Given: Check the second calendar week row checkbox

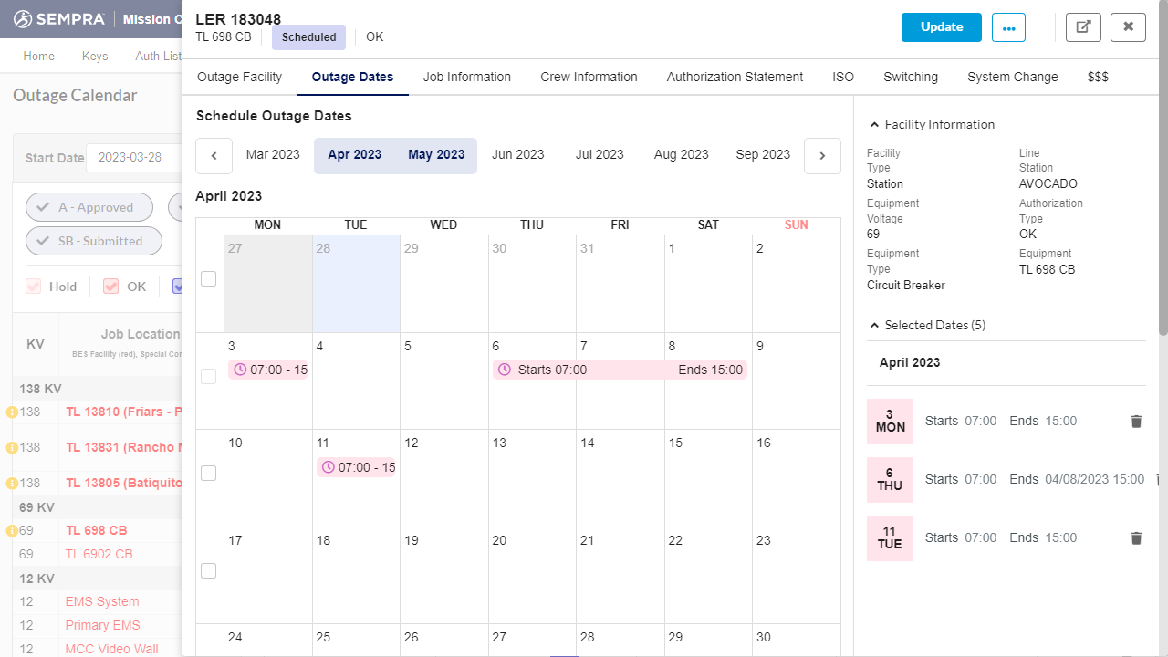Looking at the screenshot, I should (x=208, y=375).
